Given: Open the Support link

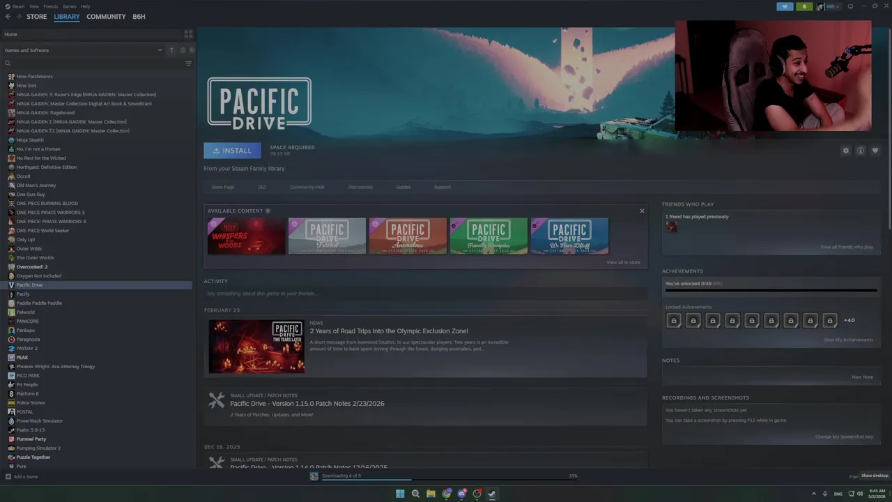Looking at the screenshot, I should [x=443, y=187].
